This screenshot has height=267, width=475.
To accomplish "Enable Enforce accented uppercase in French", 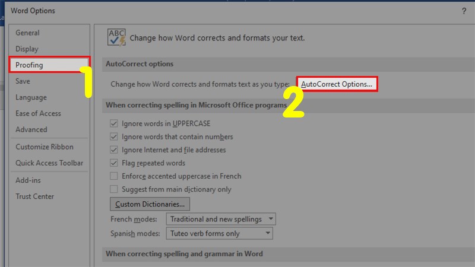I will 114,176.
